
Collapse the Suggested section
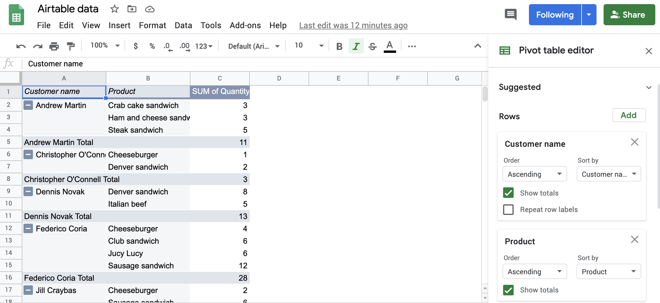coord(649,87)
